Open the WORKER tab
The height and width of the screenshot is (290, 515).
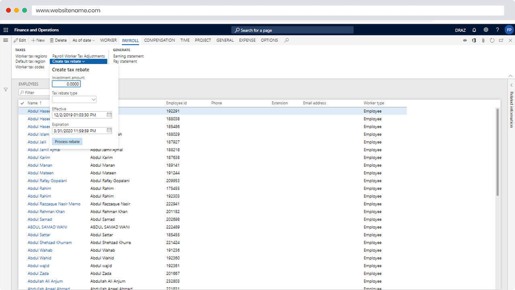(108, 40)
